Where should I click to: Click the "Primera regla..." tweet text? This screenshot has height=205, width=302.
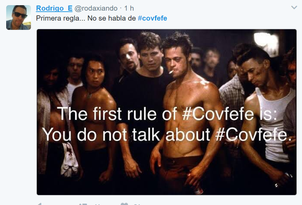tap(86, 18)
